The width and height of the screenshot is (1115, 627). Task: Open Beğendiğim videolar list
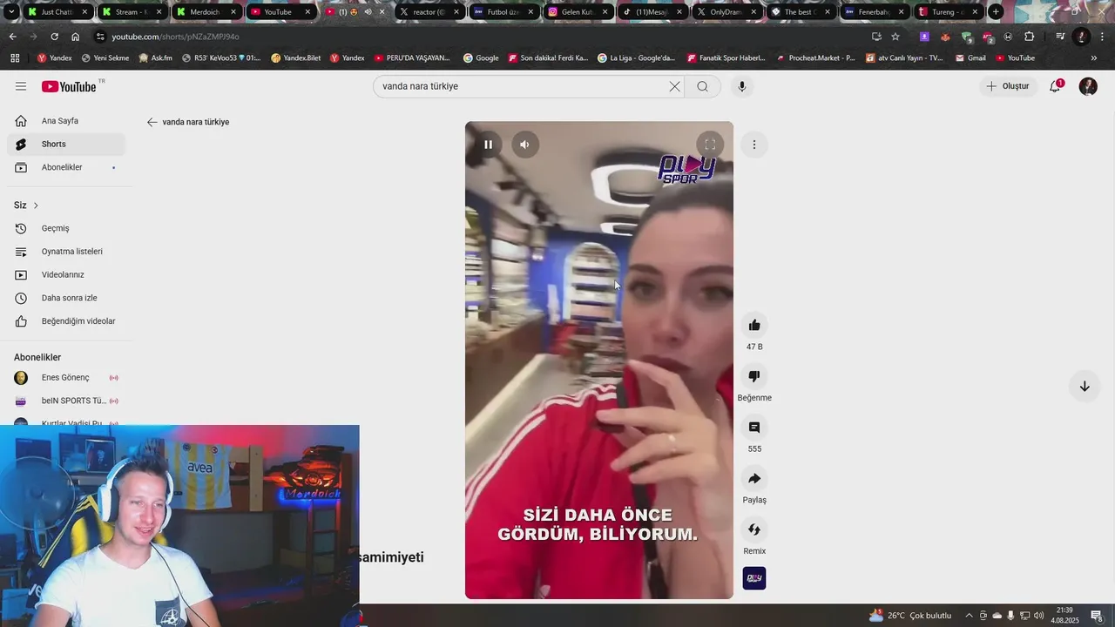pos(66,321)
